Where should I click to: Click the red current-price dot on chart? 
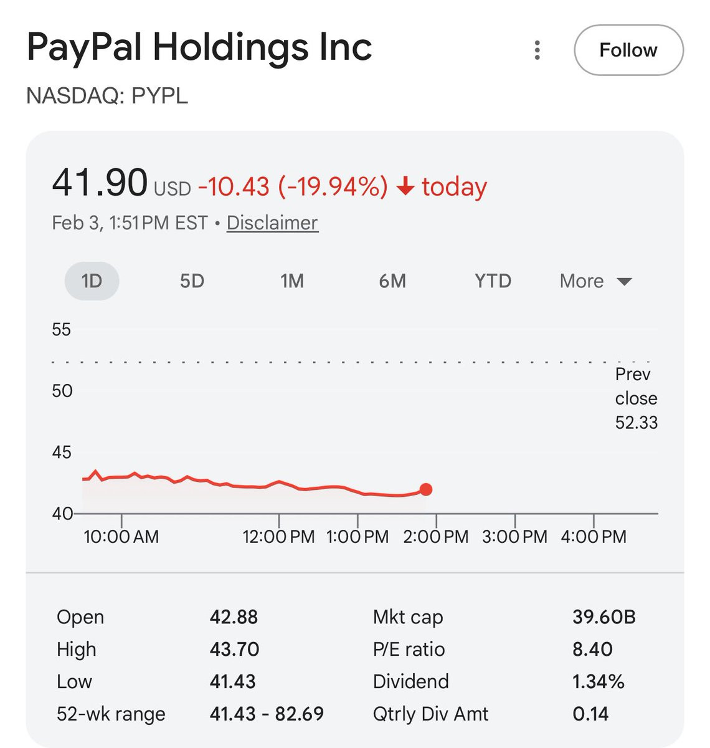(426, 490)
